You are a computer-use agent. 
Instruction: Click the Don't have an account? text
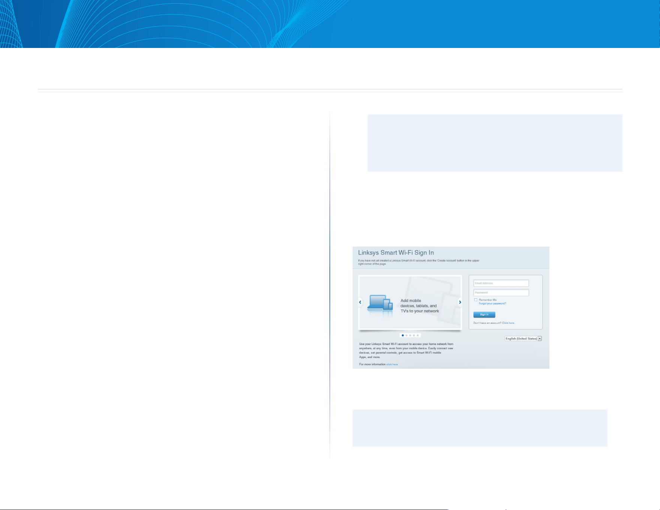click(x=487, y=323)
